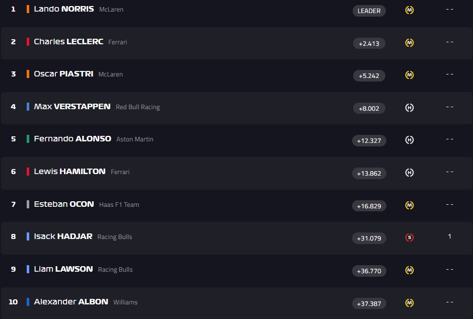Screen dimensions: 473x319
Task: Click Hamilton's hard tyre icon
Action: (410, 173)
